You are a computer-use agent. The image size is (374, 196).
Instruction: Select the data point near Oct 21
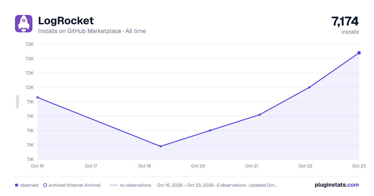click(260, 114)
